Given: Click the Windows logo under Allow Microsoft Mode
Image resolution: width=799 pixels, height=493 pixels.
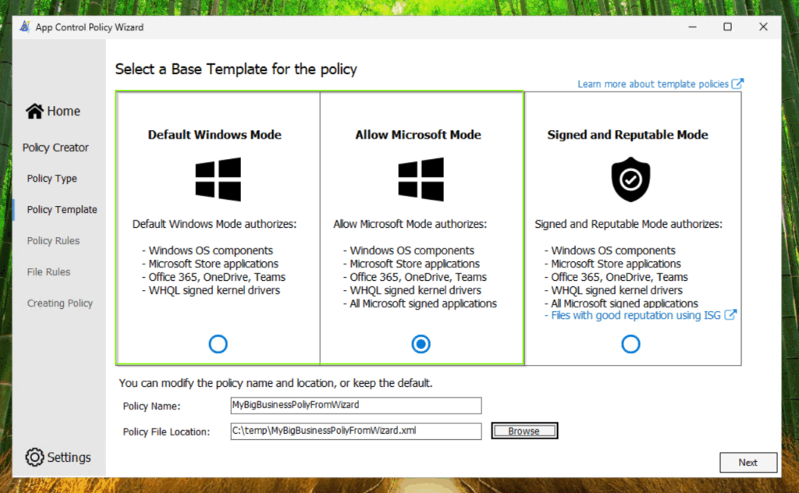Looking at the screenshot, I should (421, 179).
